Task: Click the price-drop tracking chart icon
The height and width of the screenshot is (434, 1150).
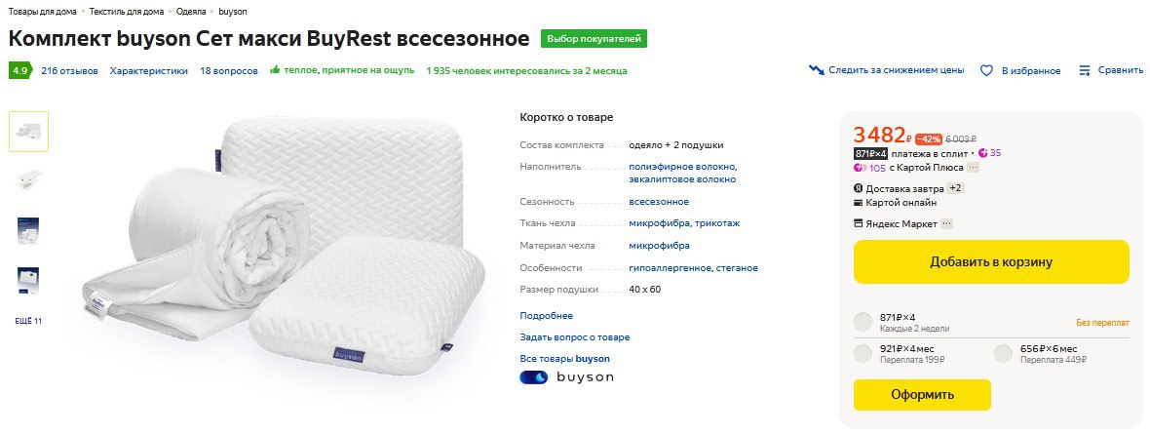Action: pyautogui.click(x=817, y=70)
